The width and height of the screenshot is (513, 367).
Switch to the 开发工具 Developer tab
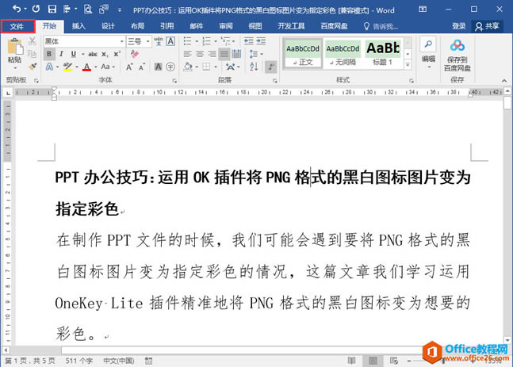coord(291,26)
